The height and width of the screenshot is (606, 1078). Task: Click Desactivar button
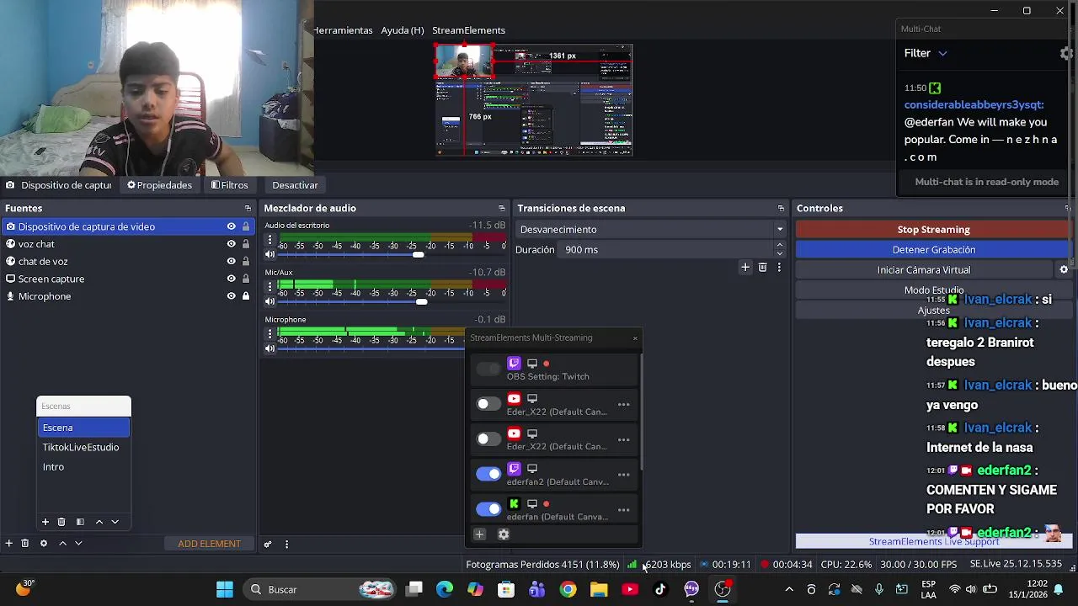coord(295,185)
